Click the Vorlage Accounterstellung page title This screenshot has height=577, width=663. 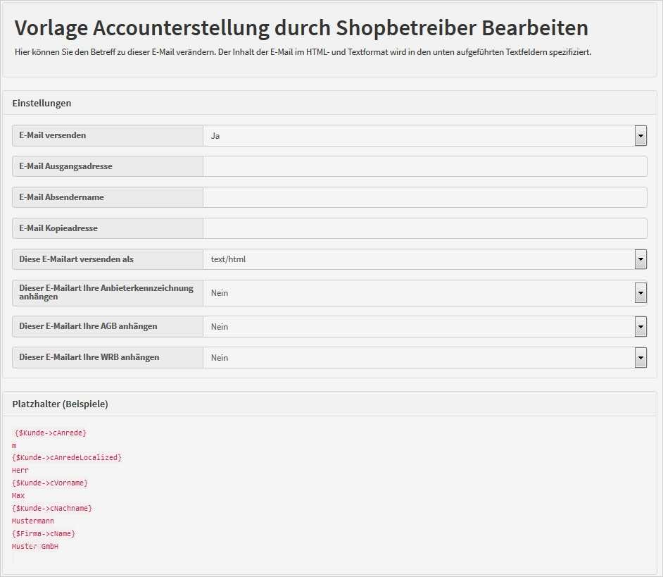coord(301,28)
